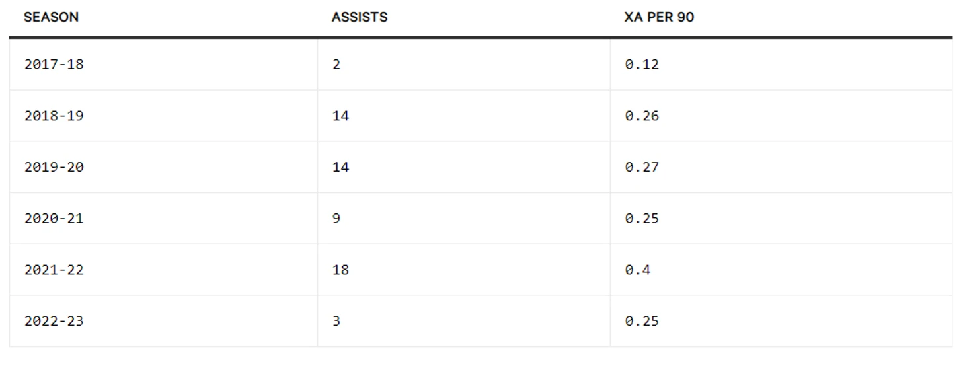Click the 14 assists cell for 2019-20
Image resolution: width=965 pixels, height=366 pixels.
click(x=340, y=168)
